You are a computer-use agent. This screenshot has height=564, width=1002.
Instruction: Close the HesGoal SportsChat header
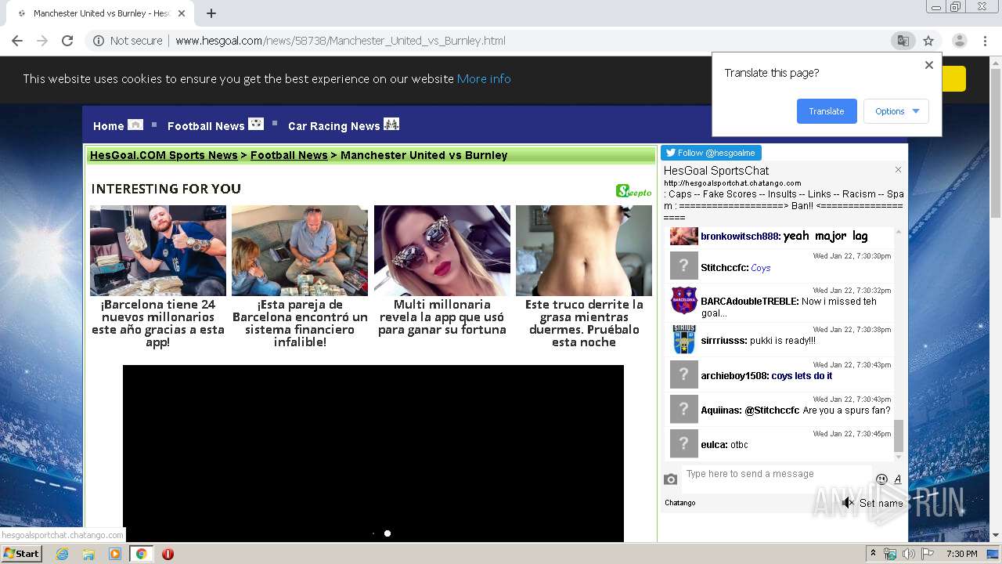(898, 169)
